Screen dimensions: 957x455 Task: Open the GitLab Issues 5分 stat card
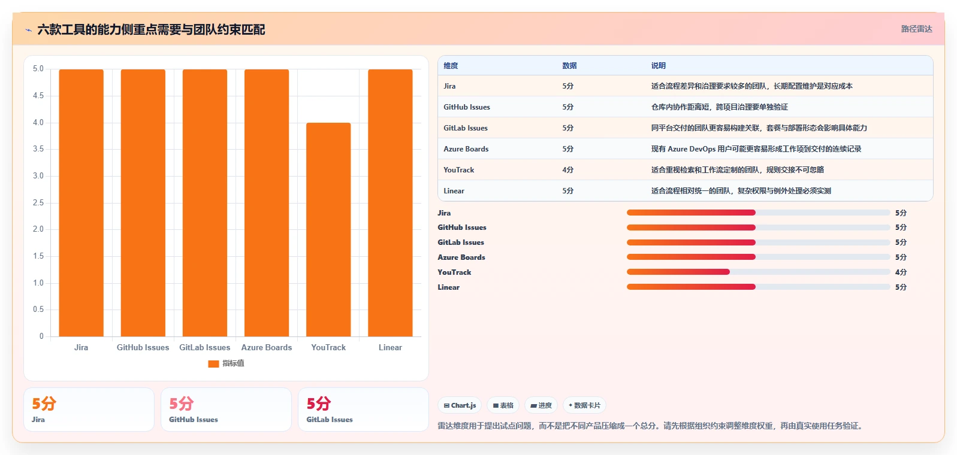(363, 409)
